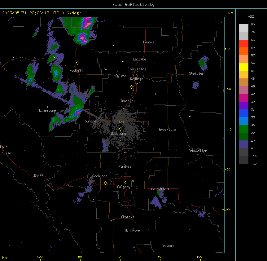Click the Sundre label
This screenshot has height=261, width=267.
click(90, 121)
